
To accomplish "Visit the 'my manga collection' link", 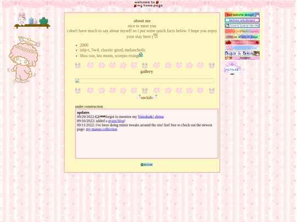I will (102, 129).
